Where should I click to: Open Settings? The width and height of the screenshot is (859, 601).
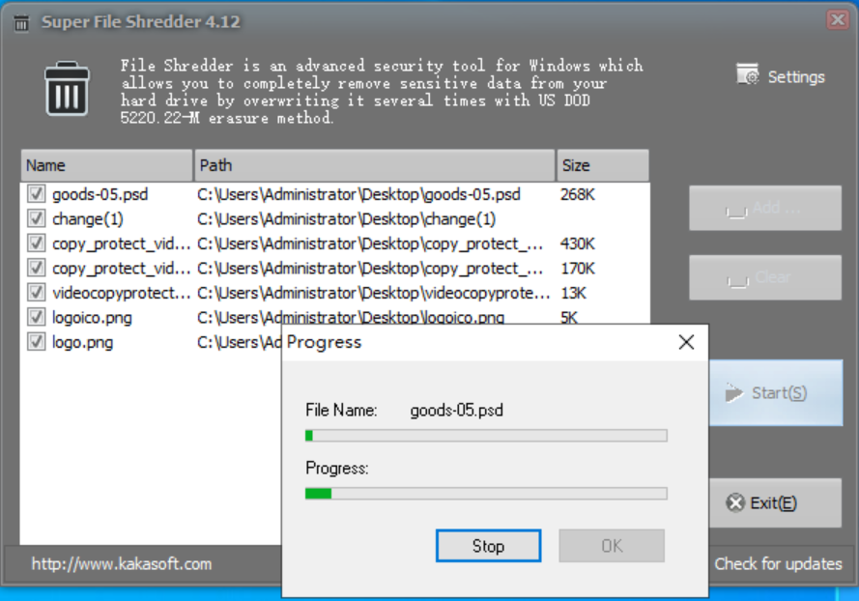[781, 76]
